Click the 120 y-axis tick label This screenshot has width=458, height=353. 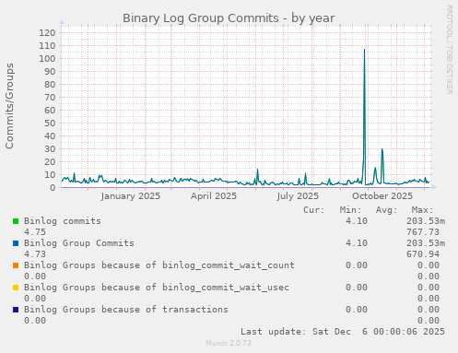click(47, 33)
